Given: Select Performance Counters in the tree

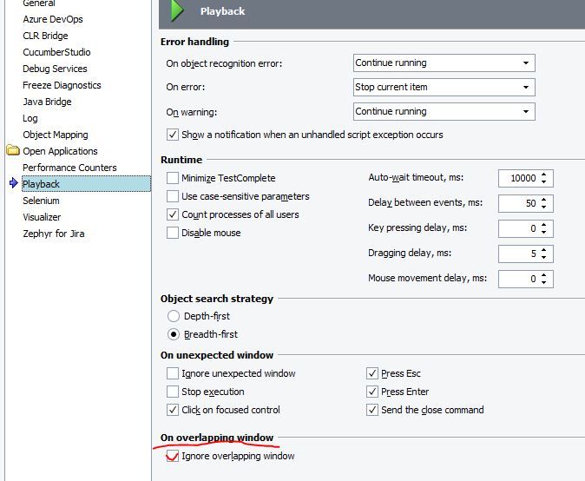Looking at the screenshot, I should (x=69, y=168).
